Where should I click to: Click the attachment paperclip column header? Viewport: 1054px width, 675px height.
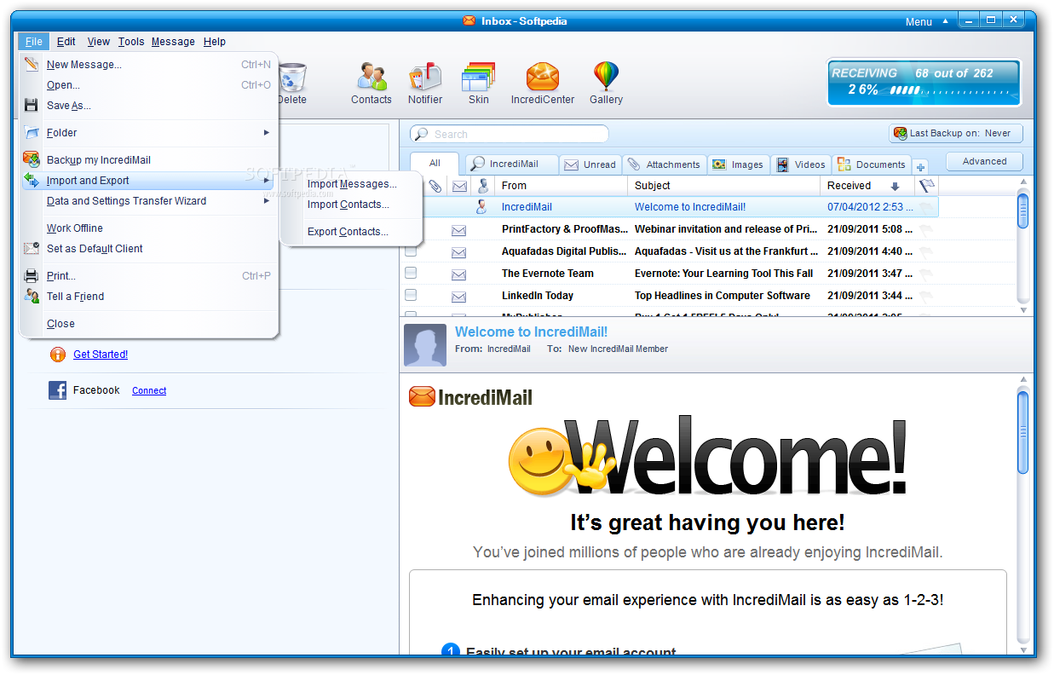(435, 185)
